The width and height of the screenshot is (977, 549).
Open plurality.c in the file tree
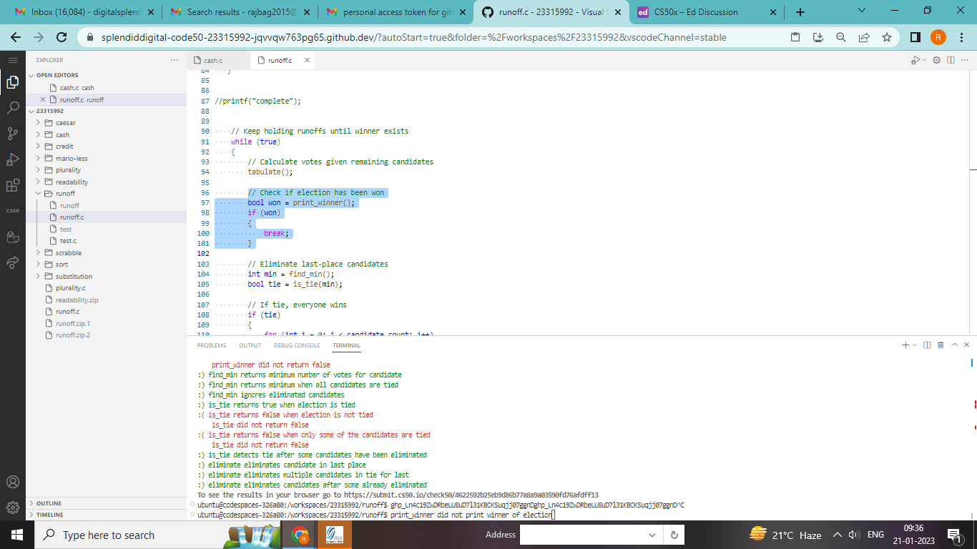coord(71,288)
